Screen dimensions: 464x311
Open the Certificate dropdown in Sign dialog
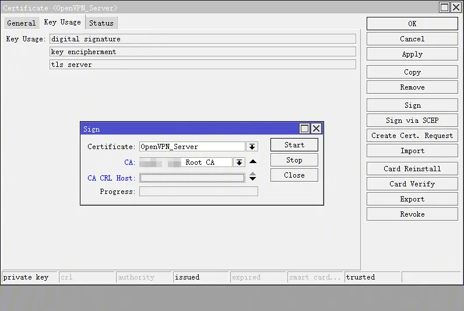[252, 147]
